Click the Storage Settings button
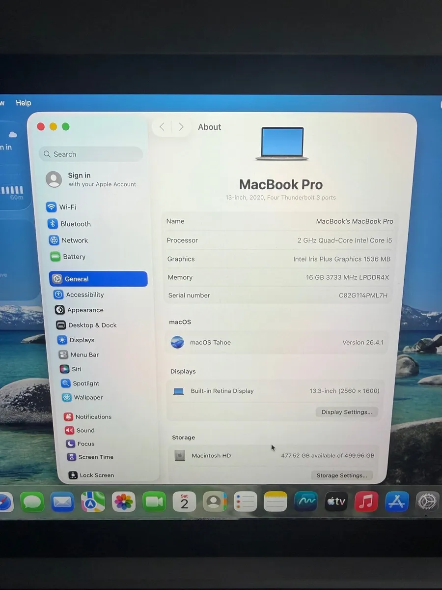Screen dimensions: 442x590 pyautogui.click(x=342, y=475)
